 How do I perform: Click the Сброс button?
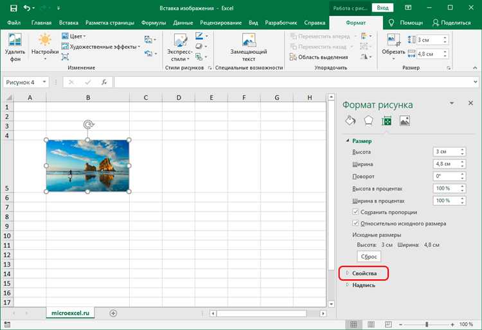tap(369, 256)
